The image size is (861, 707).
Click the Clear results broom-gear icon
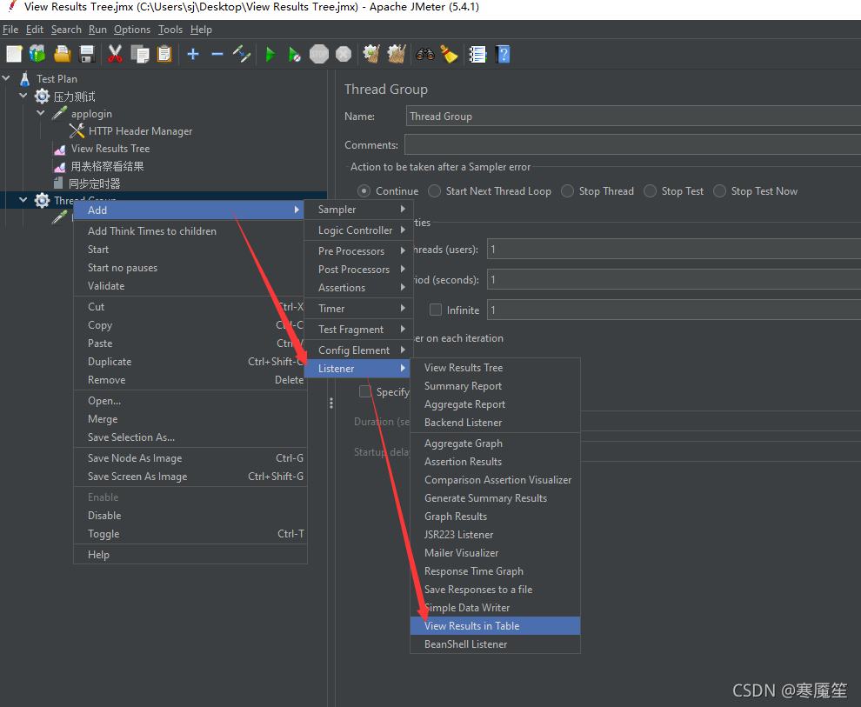point(371,54)
